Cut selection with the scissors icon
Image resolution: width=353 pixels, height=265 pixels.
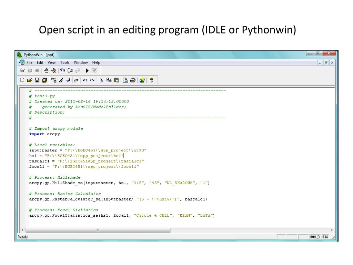[101, 80]
